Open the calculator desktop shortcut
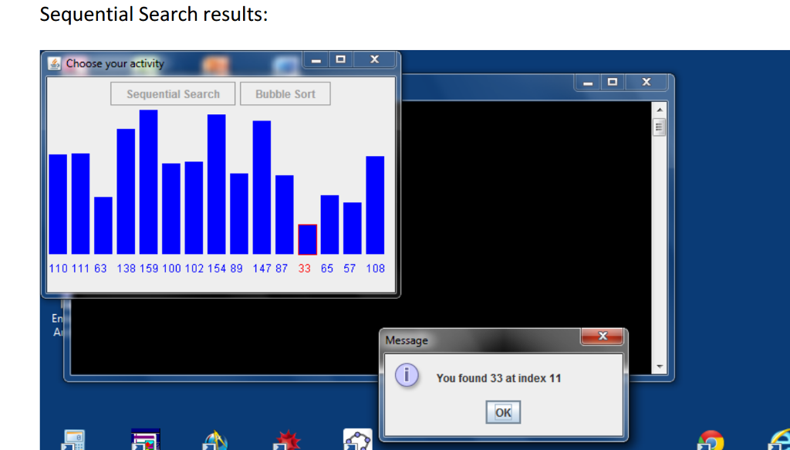Screen dimensions: 790x450 [73, 440]
